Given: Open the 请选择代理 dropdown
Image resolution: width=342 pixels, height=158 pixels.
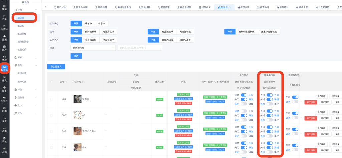Looking at the screenshot, I should coord(93,48).
